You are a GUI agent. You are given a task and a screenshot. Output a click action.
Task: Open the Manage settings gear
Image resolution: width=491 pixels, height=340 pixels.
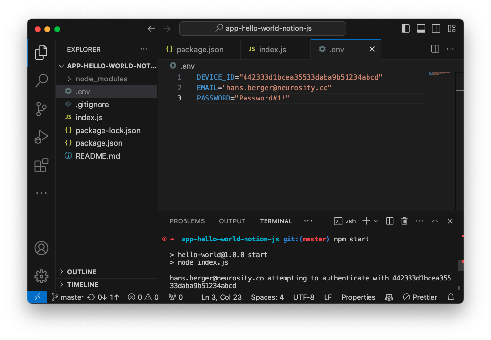tap(41, 276)
